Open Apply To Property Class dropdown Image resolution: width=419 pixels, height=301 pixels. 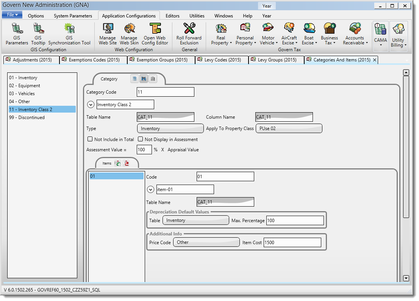289,129
